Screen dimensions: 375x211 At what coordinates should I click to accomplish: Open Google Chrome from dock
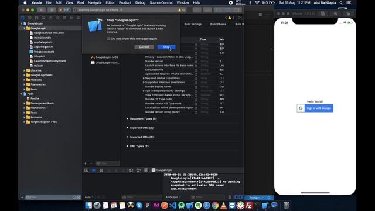(215, 205)
